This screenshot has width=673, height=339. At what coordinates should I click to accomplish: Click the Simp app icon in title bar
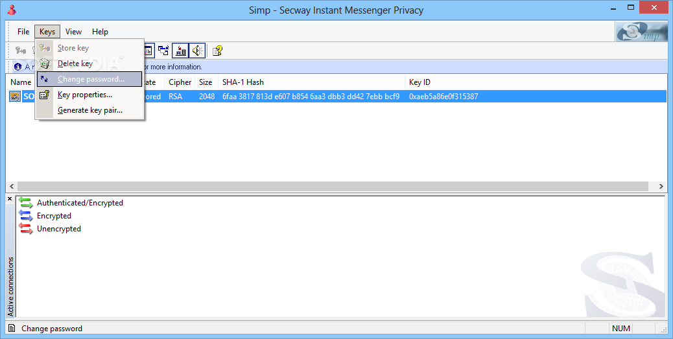coord(12,10)
